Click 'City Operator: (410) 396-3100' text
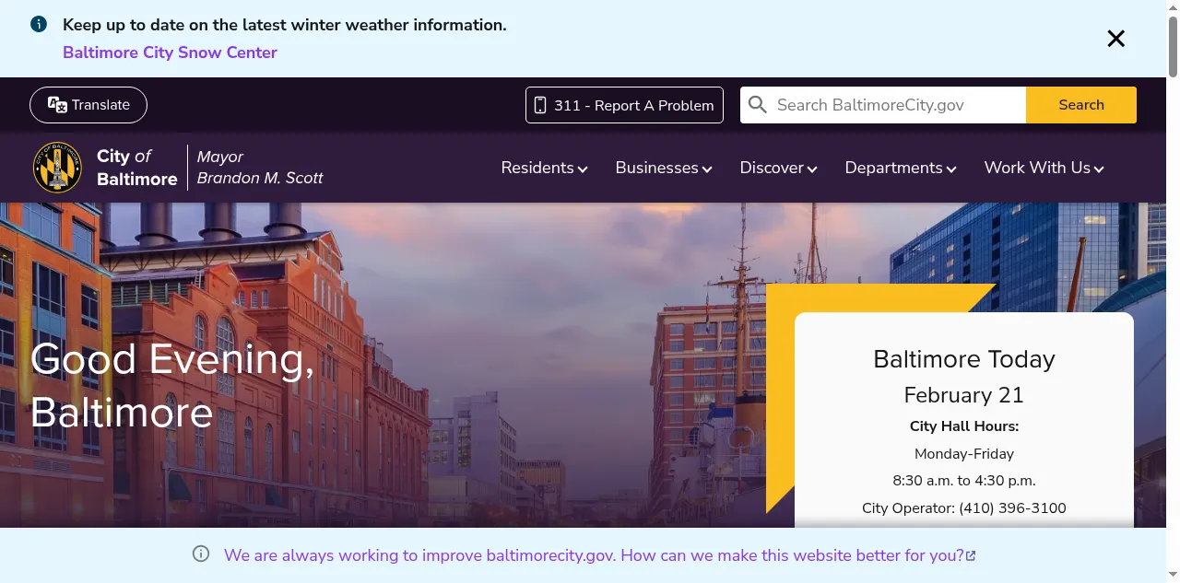 pos(964,508)
